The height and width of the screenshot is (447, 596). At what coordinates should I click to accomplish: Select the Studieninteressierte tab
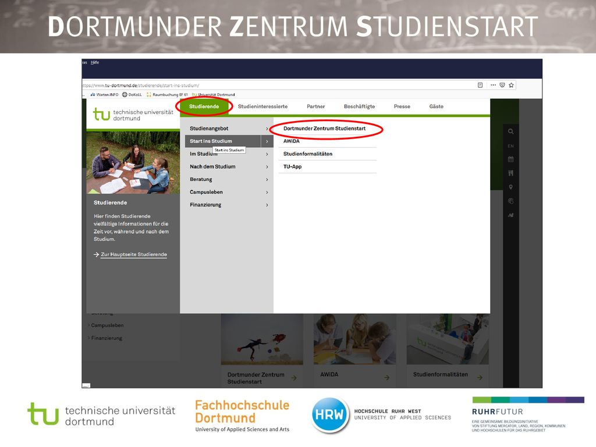262,107
